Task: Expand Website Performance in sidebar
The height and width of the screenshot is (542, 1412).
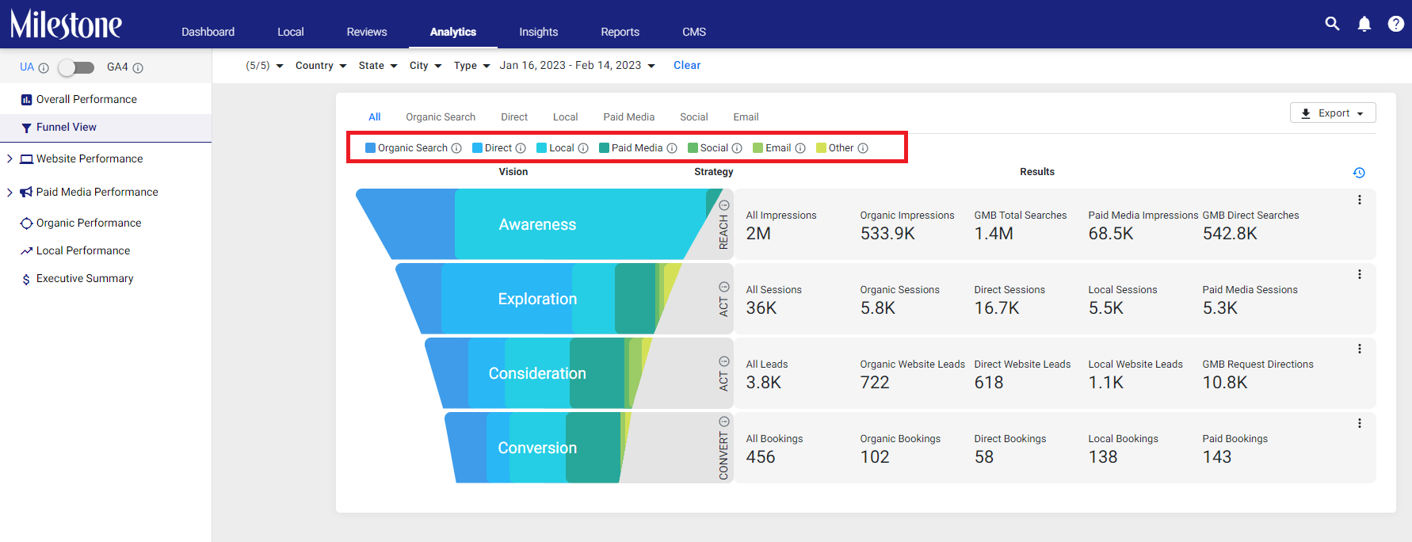Action: click(x=10, y=158)
